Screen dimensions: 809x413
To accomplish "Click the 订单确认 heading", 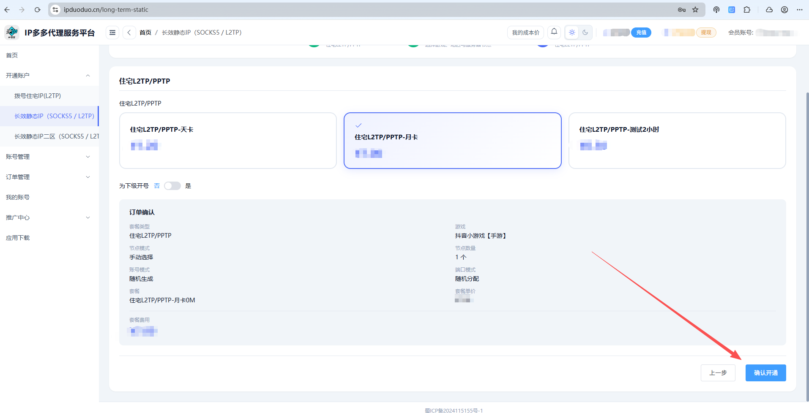I will click(x=142, y=212).
